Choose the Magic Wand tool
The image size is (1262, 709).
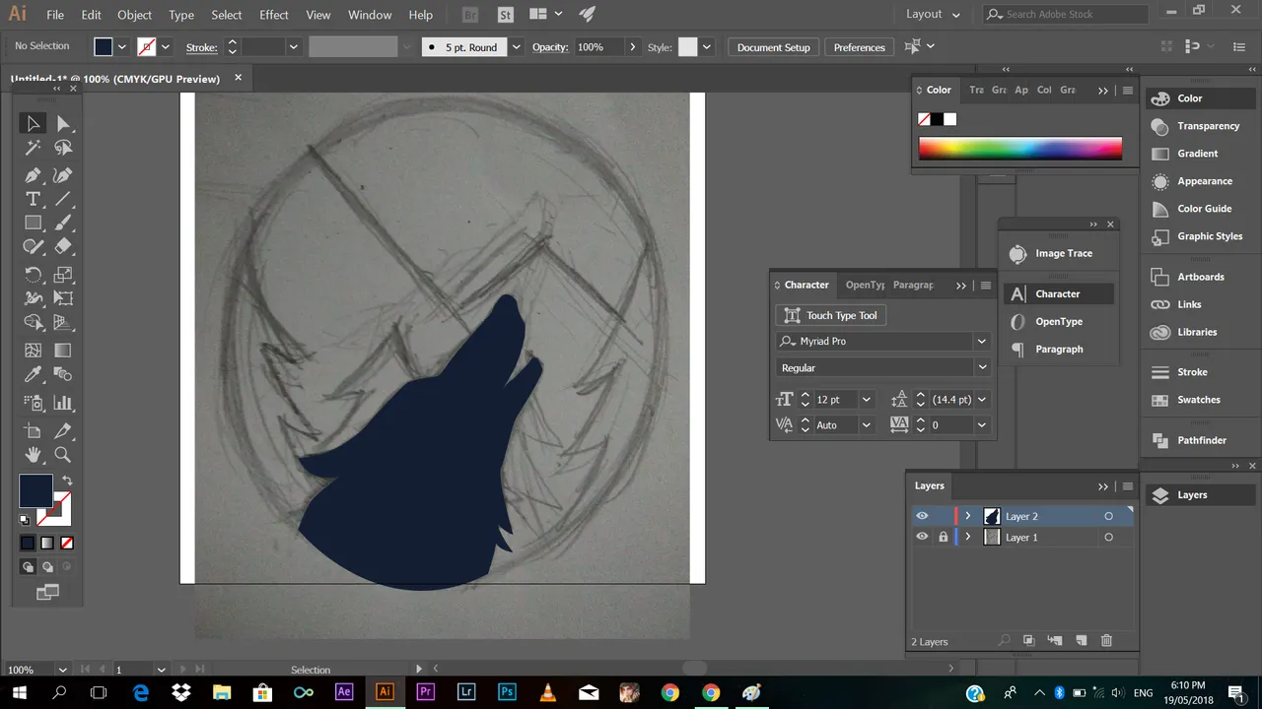tap(33, 148)
